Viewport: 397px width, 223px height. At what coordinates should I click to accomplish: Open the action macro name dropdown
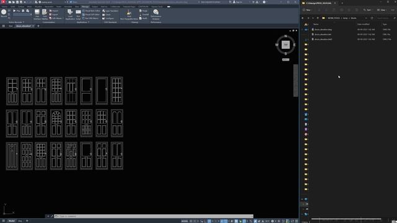point(22,15)
